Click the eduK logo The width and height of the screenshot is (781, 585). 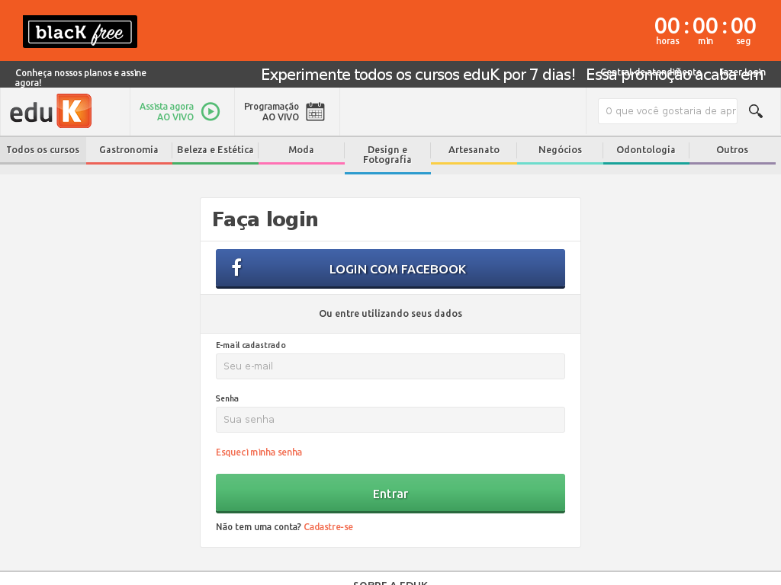(49, 110)
